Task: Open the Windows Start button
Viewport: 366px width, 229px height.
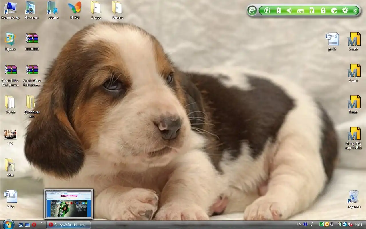Action: 8,224
